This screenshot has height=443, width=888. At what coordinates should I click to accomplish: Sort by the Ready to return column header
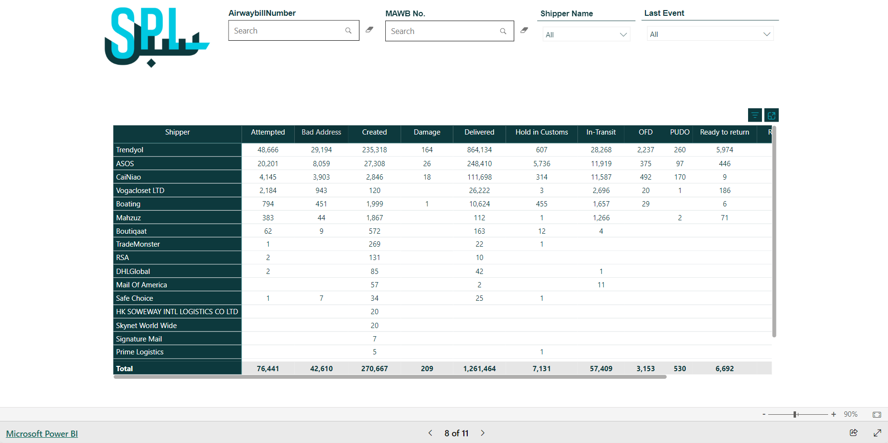[725, 132]
